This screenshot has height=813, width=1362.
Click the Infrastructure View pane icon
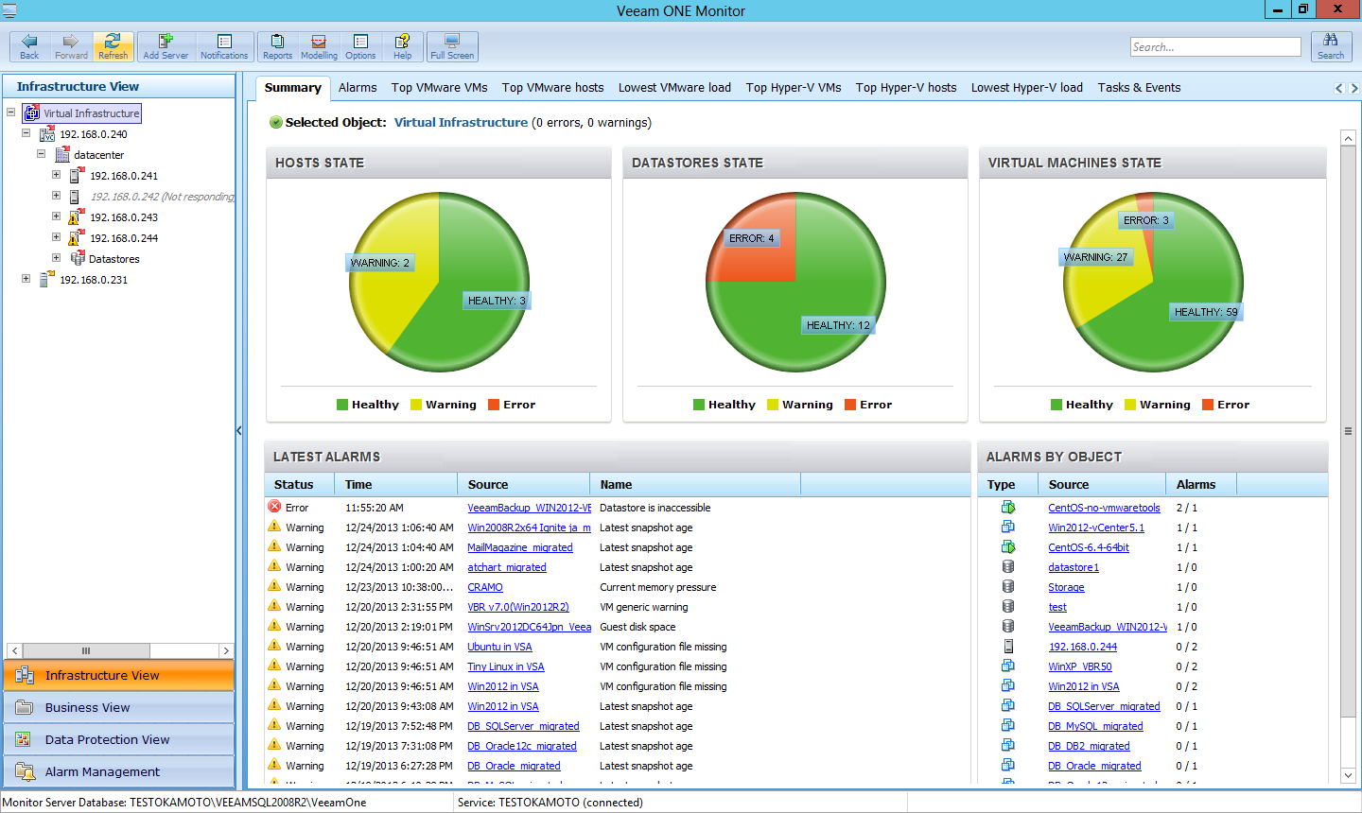25,675
